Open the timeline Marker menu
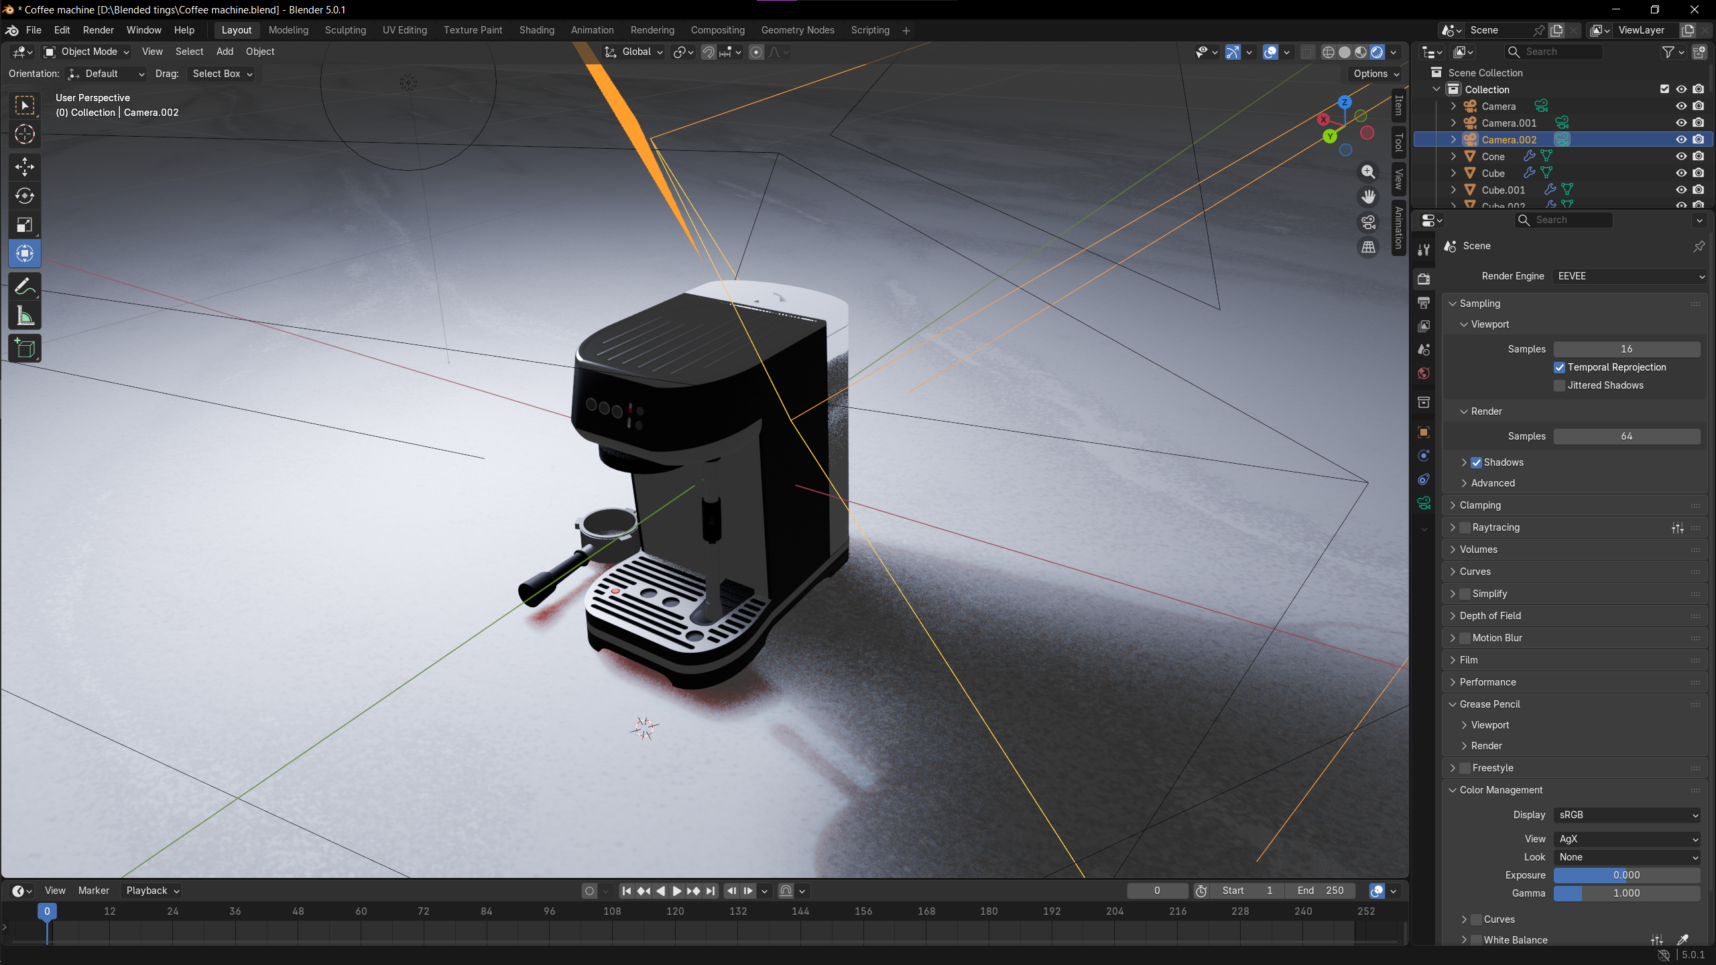The width and height of the screenshot is (1716, 965). click(94, 891)
